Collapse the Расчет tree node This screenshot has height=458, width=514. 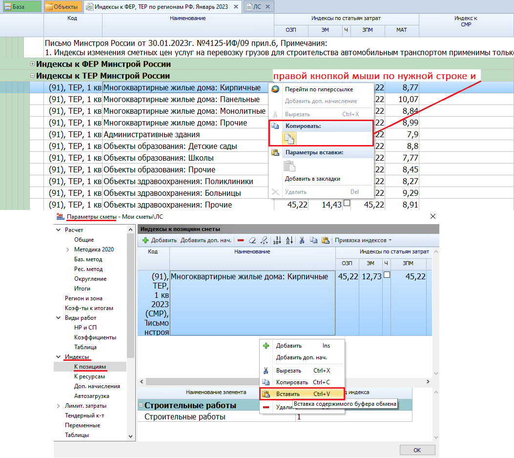pyautogui.click(x=59, y=230)
